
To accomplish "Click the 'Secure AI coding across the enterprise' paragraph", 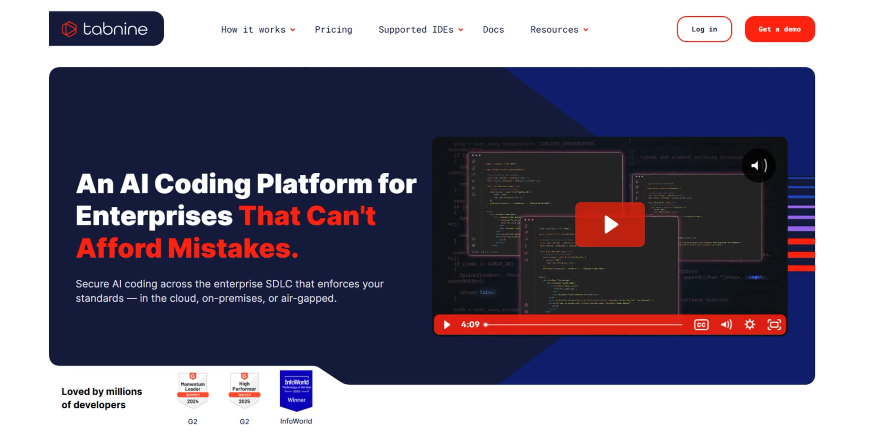I will tap(230, 291).
